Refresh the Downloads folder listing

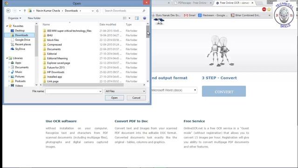pyautogui.click(x=97, y=11)
